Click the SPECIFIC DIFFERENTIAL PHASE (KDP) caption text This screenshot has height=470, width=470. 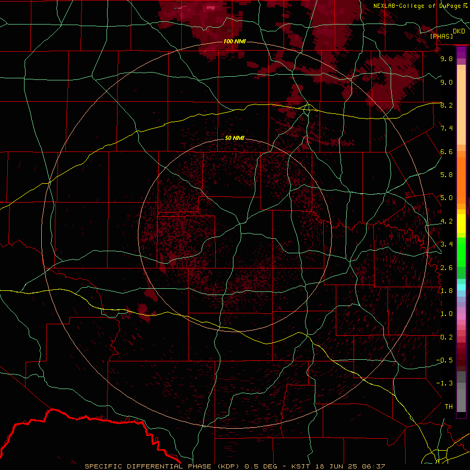163,466
